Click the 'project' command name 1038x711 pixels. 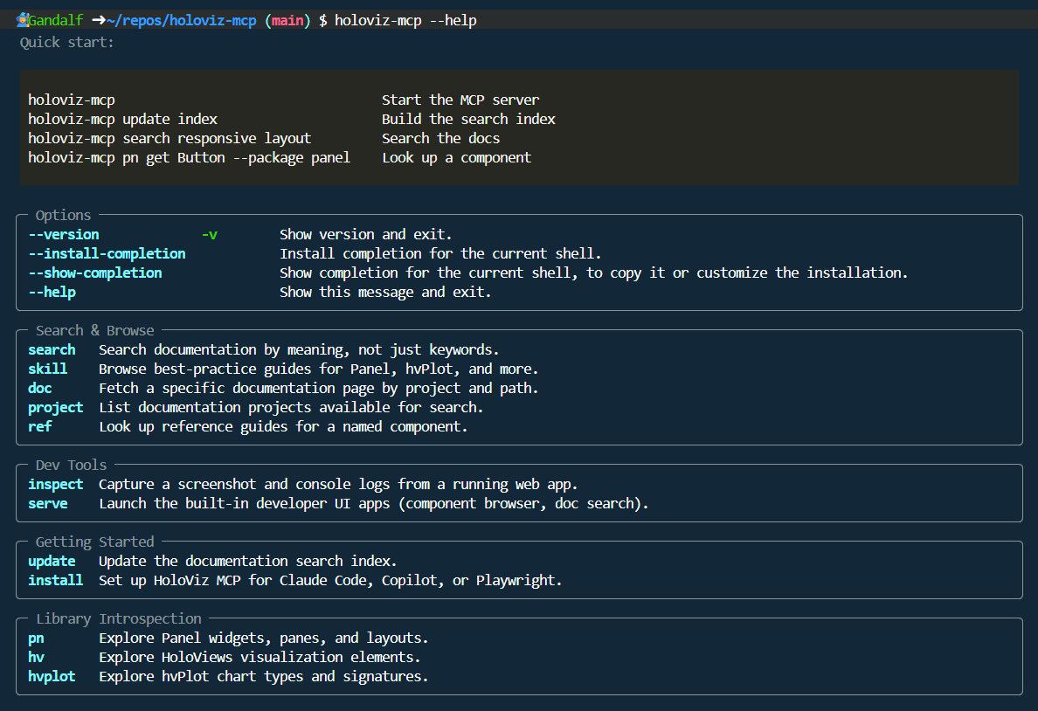(x=56, y=407)
